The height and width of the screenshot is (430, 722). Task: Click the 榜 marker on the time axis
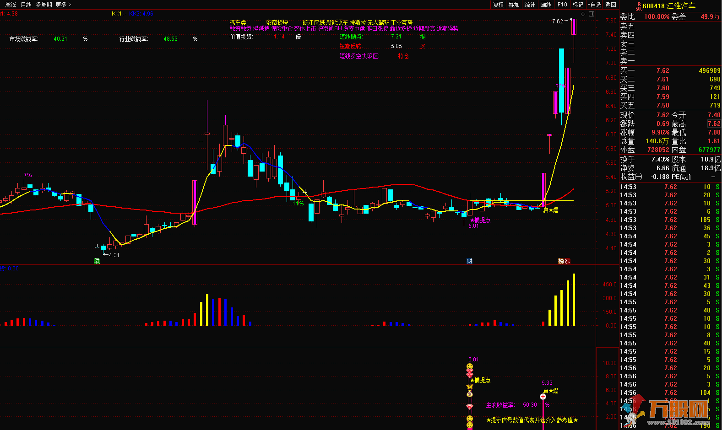pyautogui.click(x=561, y=261)
